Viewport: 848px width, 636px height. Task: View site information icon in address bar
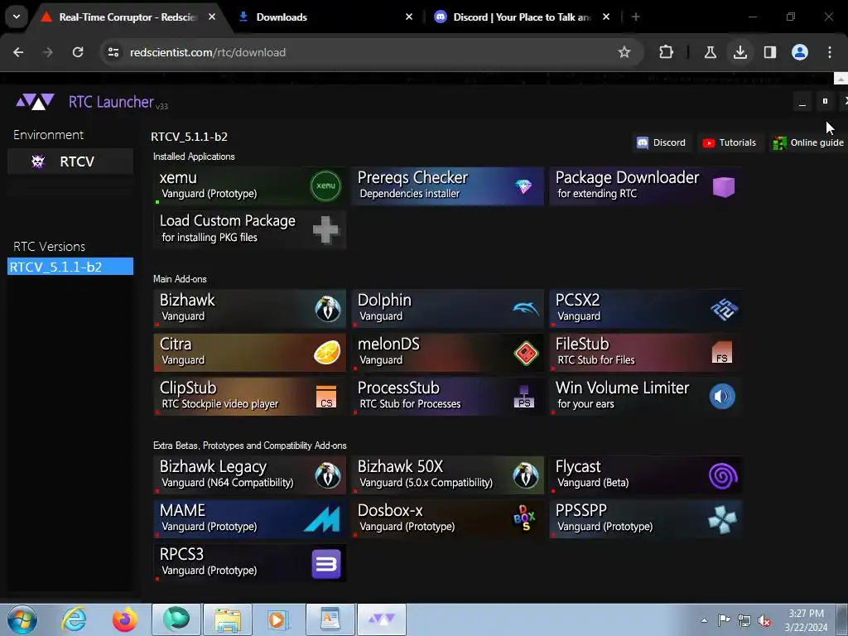pos(113,52)
